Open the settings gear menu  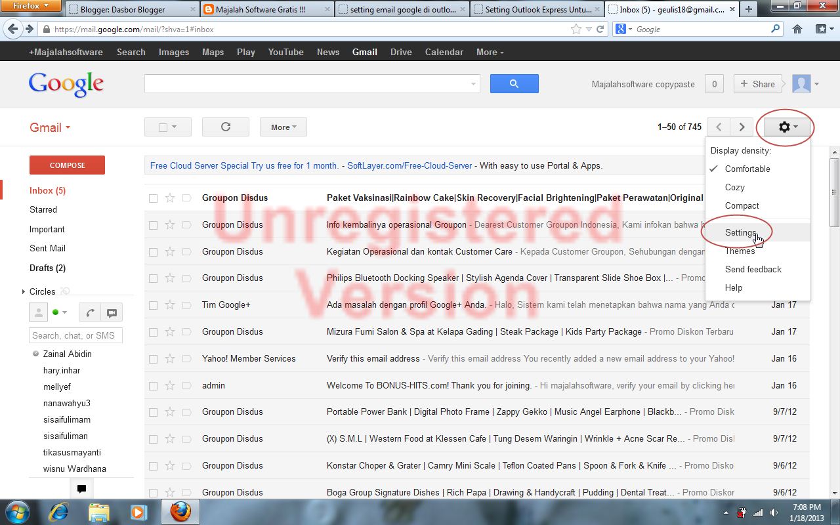click(x=788, y=127)
